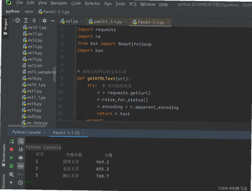The image size is (252, 191).
Task: Click the locate current file target icon
Action: coord(18,20)
